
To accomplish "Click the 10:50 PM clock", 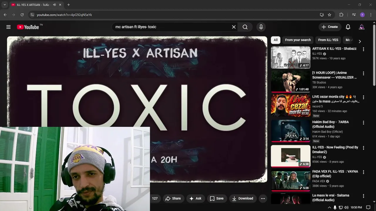I will tap(356, 207).
